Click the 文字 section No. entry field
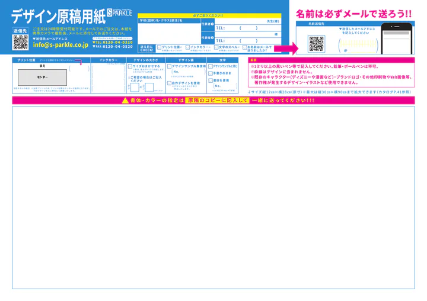The height and width of the screenshot is (301, 427). pyautogui.click(x=225, y=86)
